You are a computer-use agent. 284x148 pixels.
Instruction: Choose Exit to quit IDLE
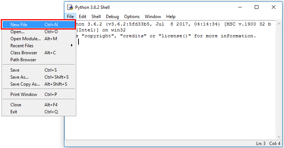14,112
